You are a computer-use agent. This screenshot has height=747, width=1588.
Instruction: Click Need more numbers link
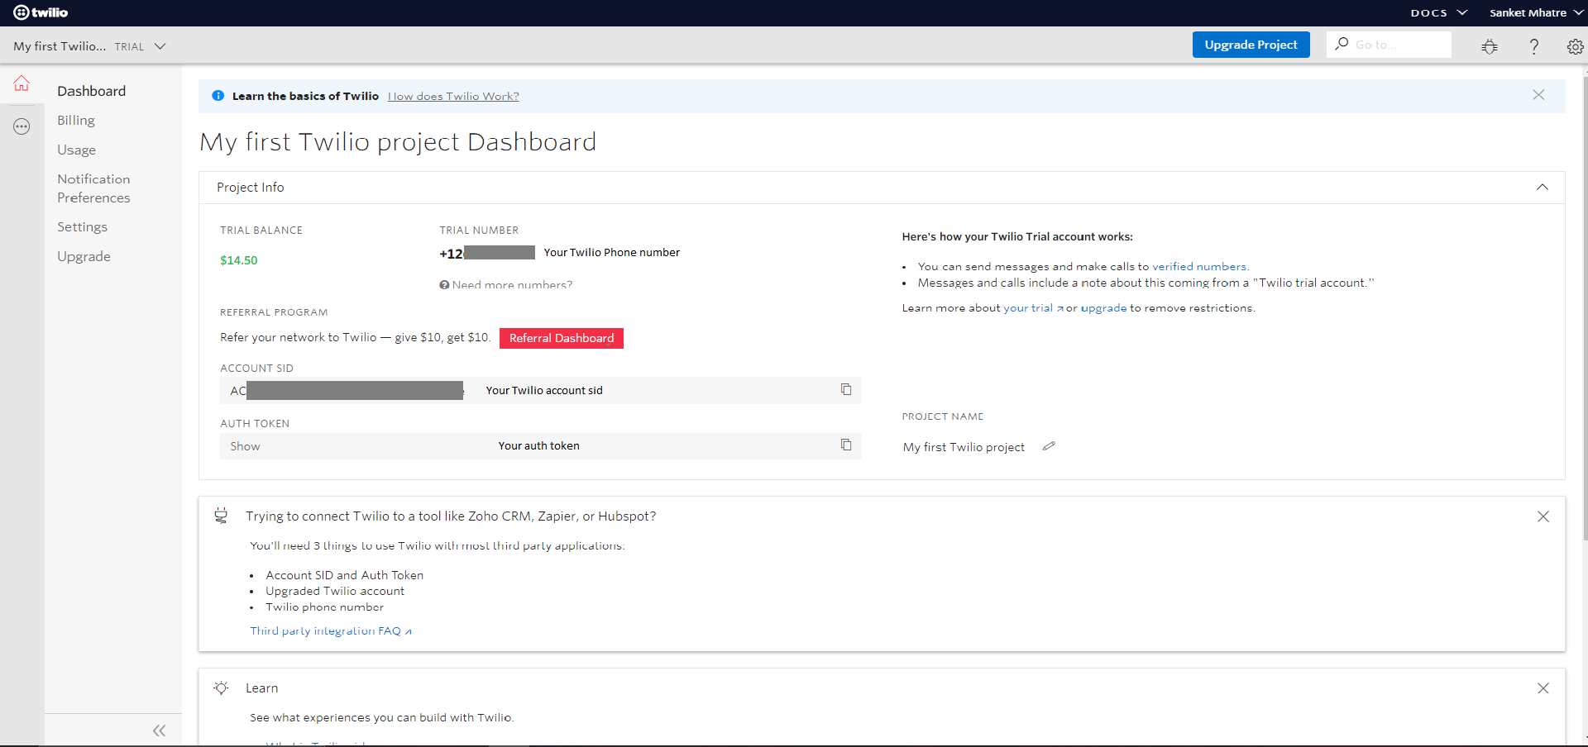point(512,285)
